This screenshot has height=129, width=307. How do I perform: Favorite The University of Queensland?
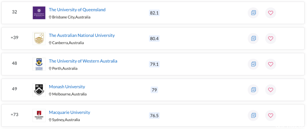coord(271,13)
